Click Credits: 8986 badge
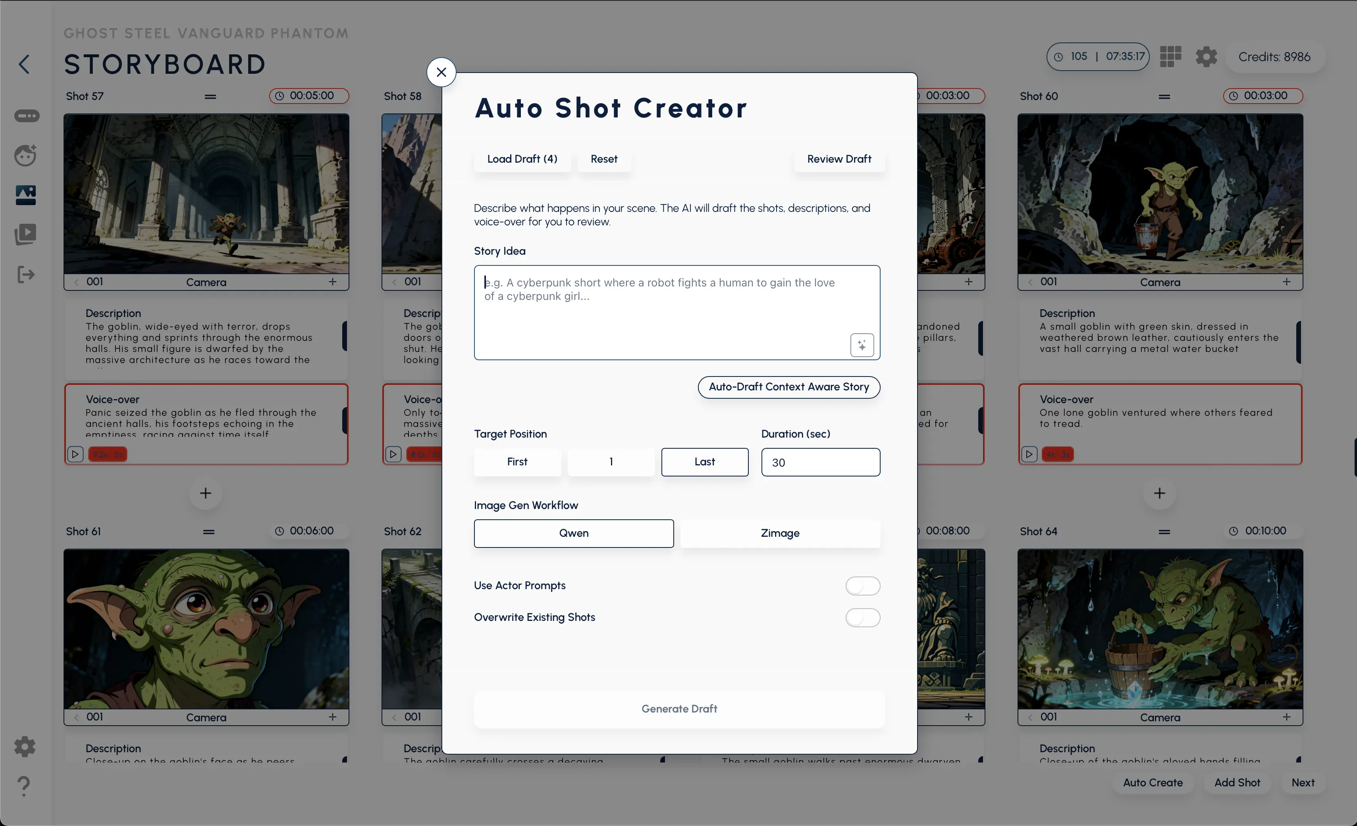Screen dimensions: 1357x826 click(1274, 57)
